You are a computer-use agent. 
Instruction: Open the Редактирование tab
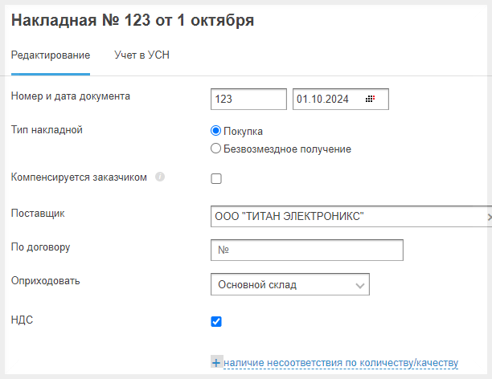(51, 55)
